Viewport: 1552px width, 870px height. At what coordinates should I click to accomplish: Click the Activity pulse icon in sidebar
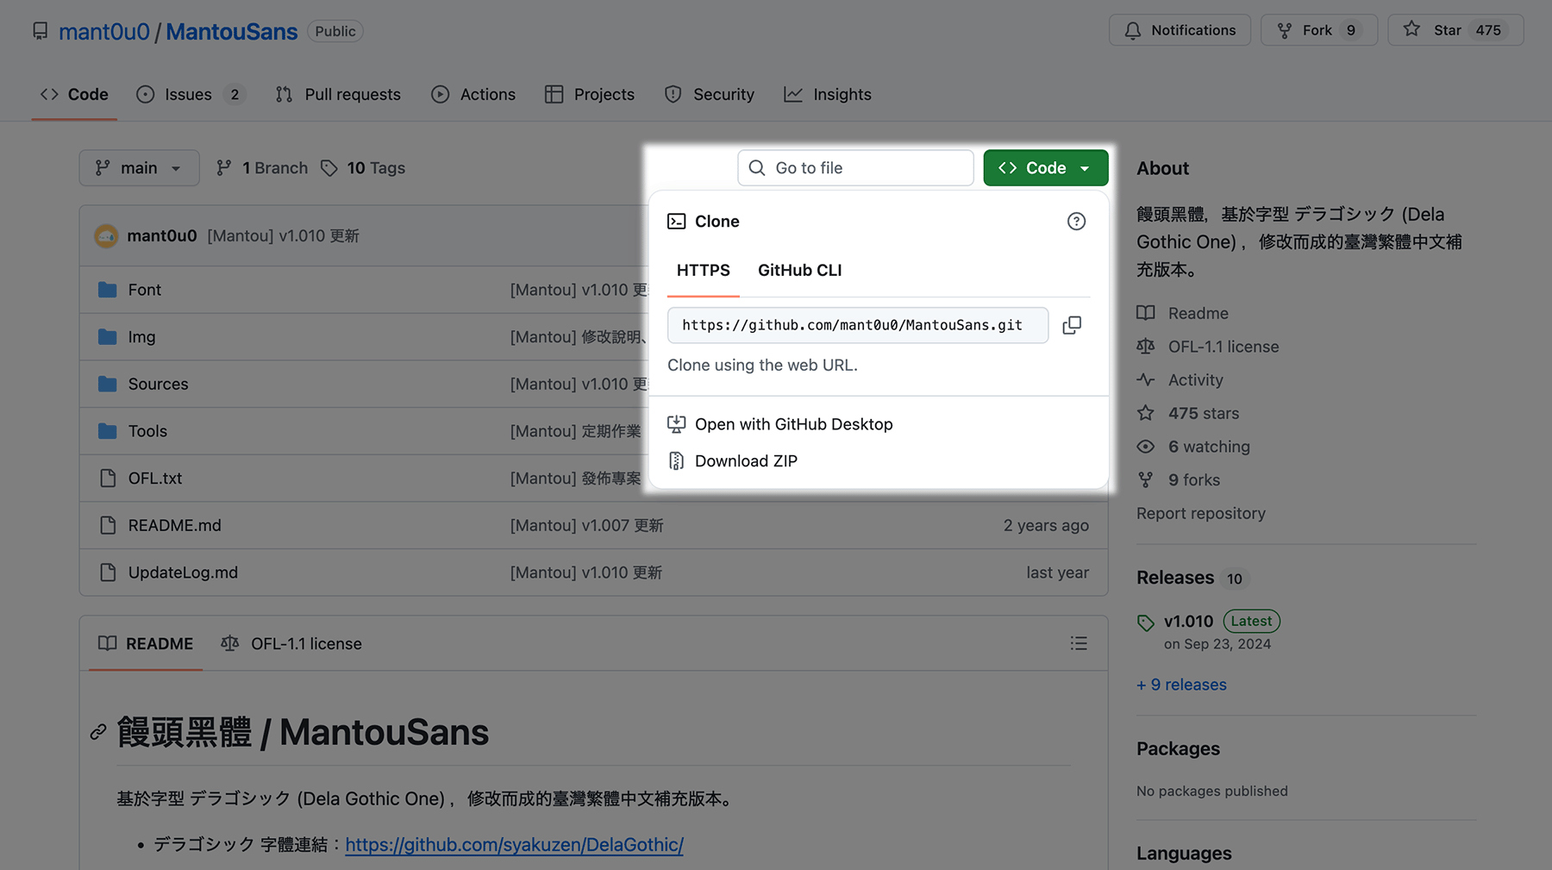(x=1146, y=379)
